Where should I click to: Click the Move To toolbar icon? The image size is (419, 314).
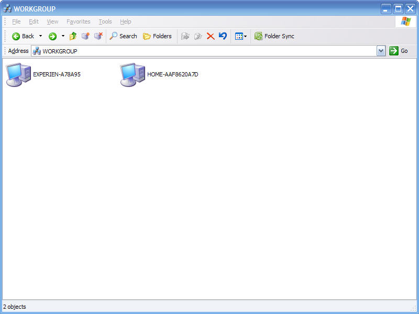point(185,36)
